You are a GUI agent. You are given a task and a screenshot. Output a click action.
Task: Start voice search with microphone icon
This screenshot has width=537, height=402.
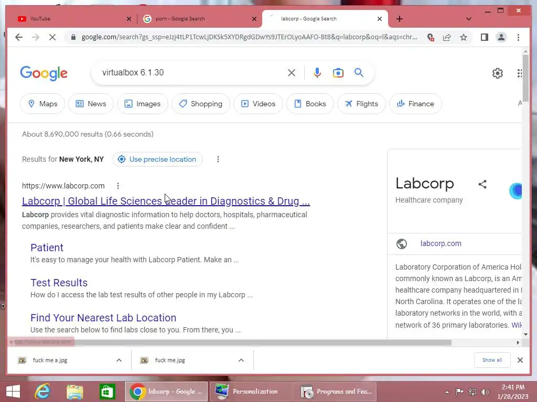click(x=317, y=72)
